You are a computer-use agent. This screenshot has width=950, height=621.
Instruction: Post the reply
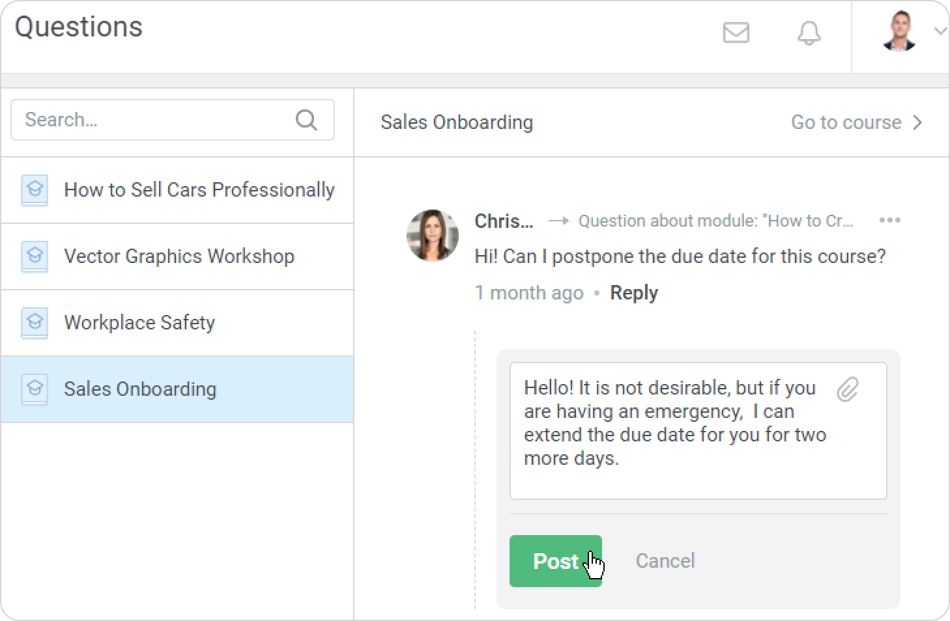[x=555, y=561]
